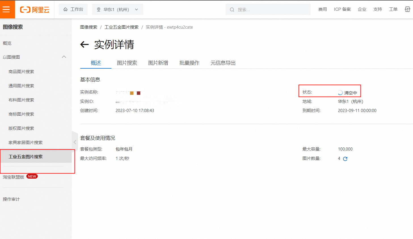413x239 pixels.
Task: Open 版权图片搜索 in the sidebar
Action: click(x=21, y=128)
